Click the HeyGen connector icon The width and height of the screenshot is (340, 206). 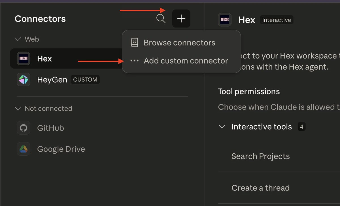(24, 80)
